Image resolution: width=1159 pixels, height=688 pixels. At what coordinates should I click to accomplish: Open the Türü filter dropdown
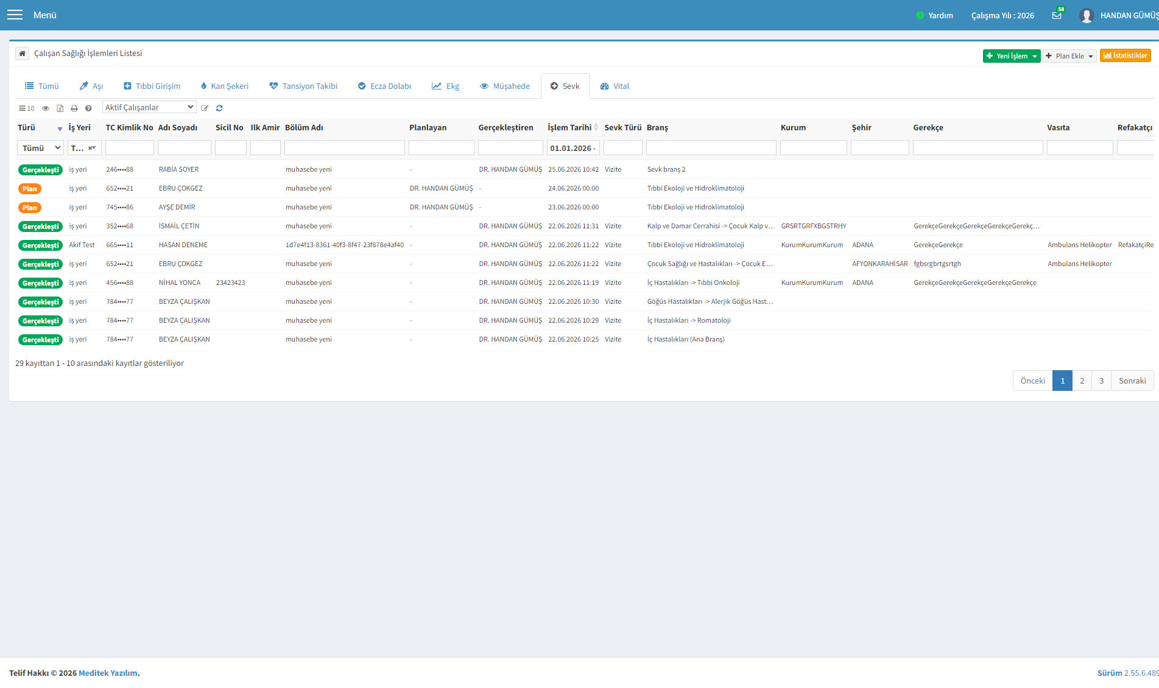click(x=40, y=148)
